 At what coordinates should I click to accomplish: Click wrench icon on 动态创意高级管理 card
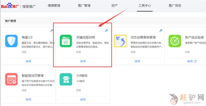(x=161, y=31)
